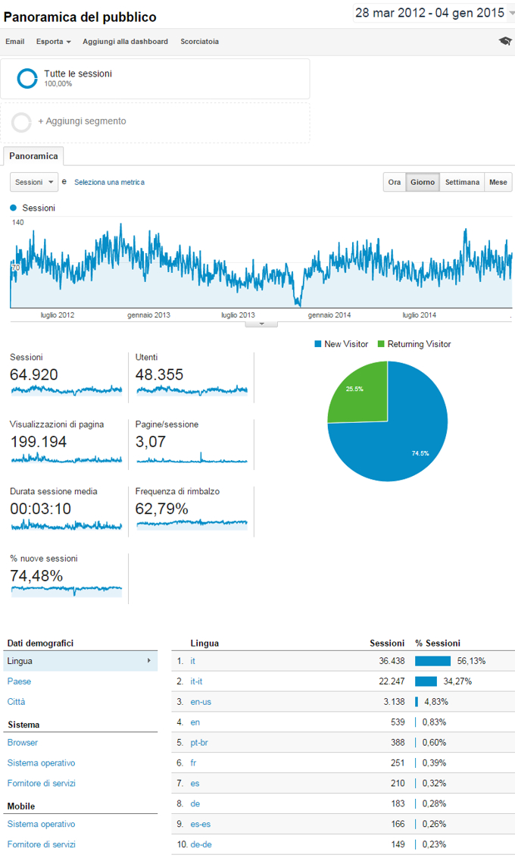This screenshot has width=515, height=858.
Task: Open the date range dropdown arrow
Action: click(x=511, y=13)
